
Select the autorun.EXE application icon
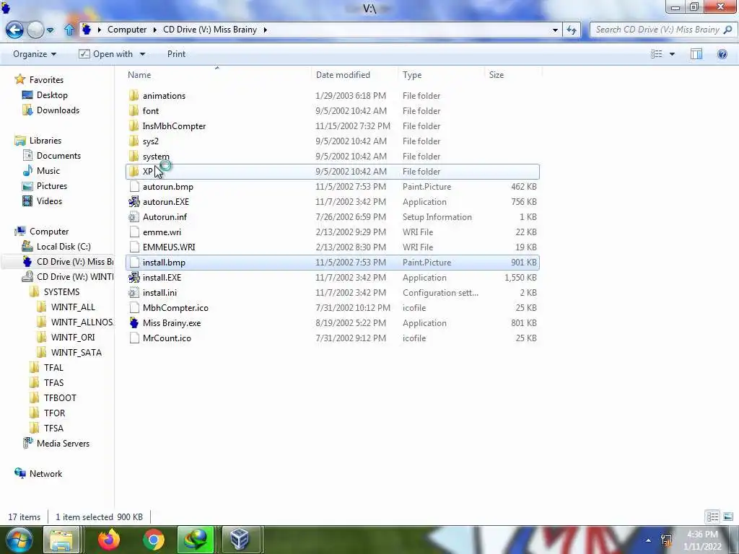point(134,202)
